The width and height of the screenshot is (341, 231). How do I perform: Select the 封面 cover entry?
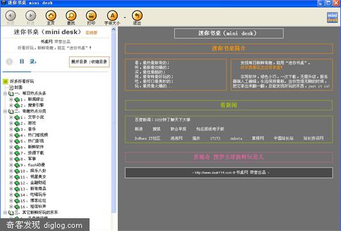coord(19,88)
